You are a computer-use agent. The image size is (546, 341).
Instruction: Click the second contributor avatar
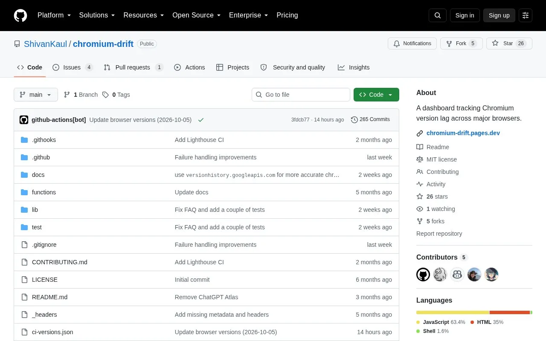pyautogui.click(x=440, y=275)
